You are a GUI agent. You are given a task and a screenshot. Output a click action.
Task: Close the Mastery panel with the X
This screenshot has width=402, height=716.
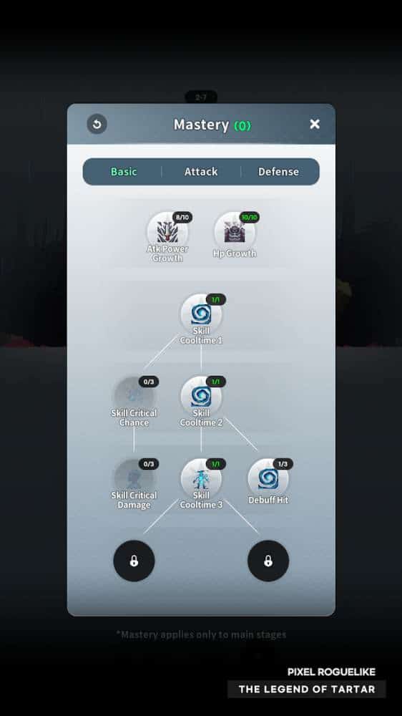click(315, 124)
